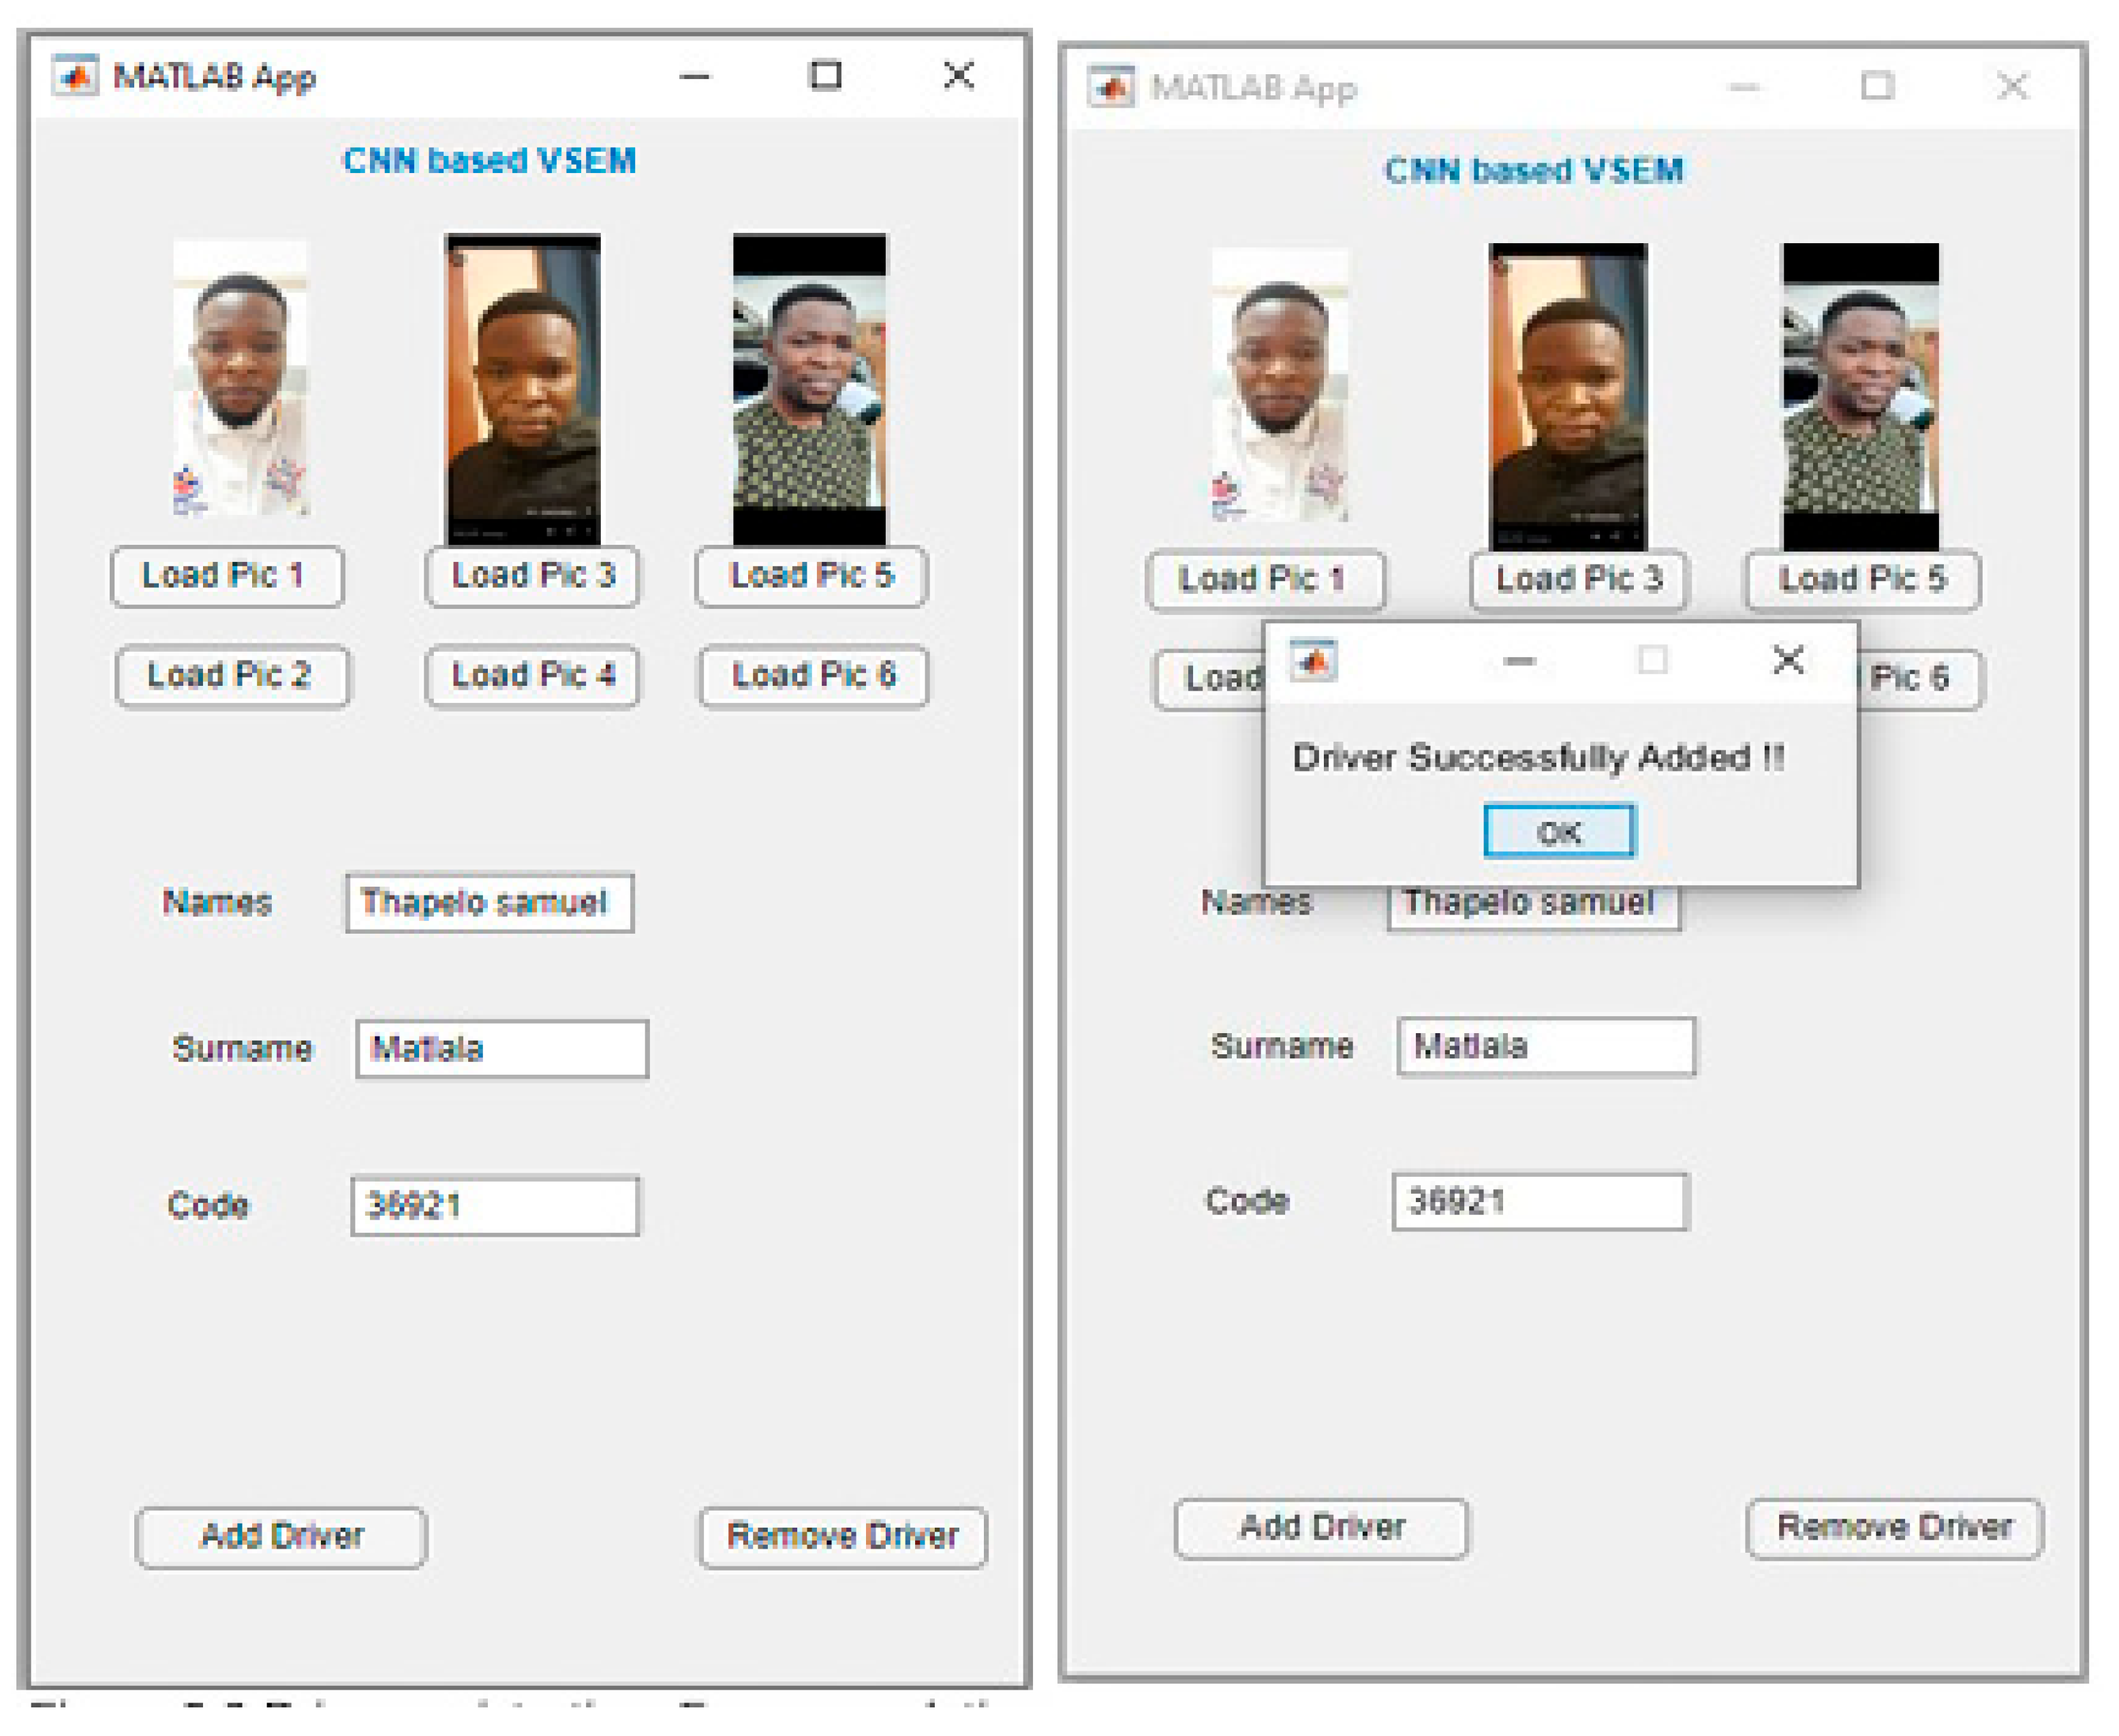Select middle driver photo thumbnail in left window
Screen dimensions: 2119x1736
pos(523,390)
